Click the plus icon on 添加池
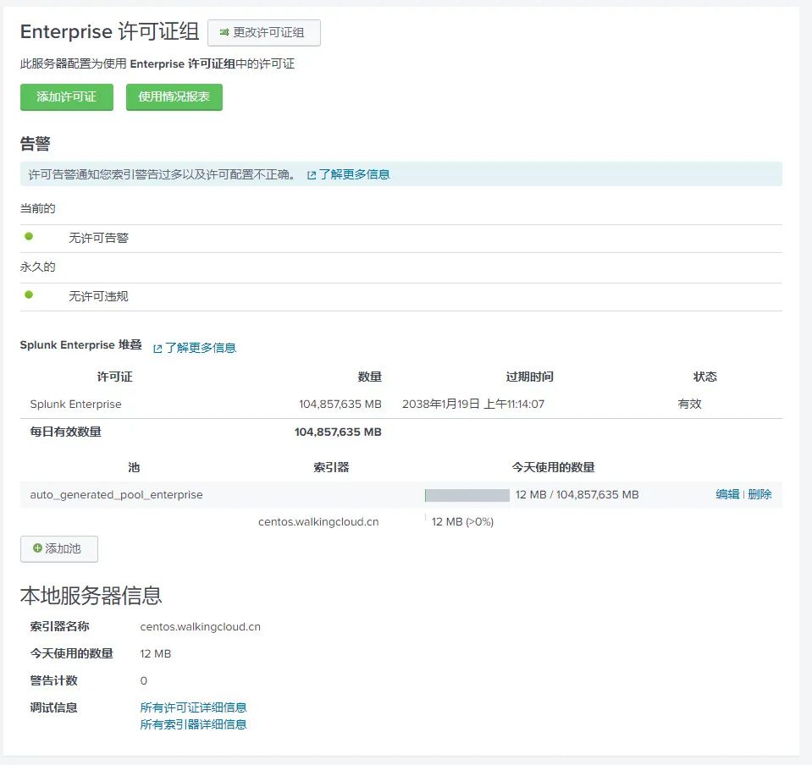This screenshot has width=812, height=765. [37, 548]
